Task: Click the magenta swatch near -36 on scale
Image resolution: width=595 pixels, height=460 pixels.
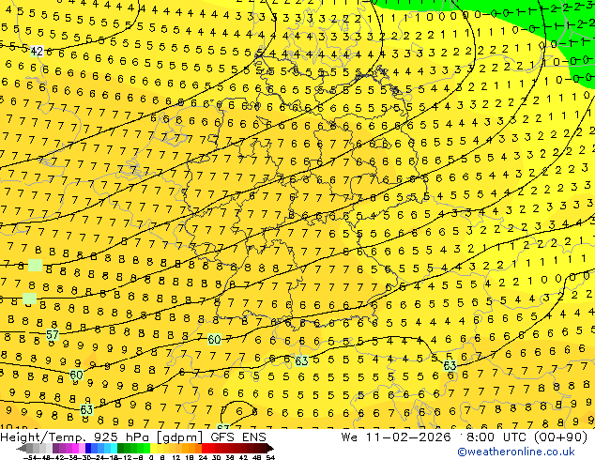Action: [x=75, y=448]
